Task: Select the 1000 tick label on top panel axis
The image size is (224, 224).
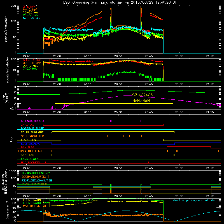Action: pyautogui.click(x=12, y=6)
